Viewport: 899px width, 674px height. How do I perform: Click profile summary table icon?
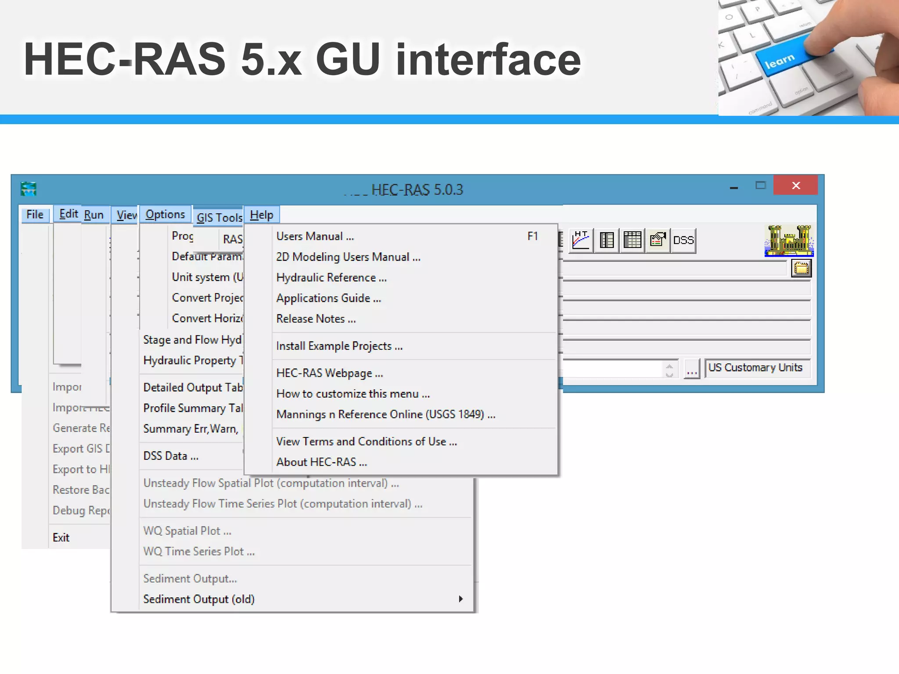[632, 240]
